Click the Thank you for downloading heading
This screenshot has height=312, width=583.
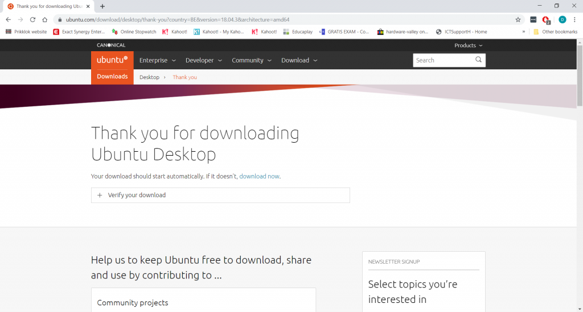195,144
